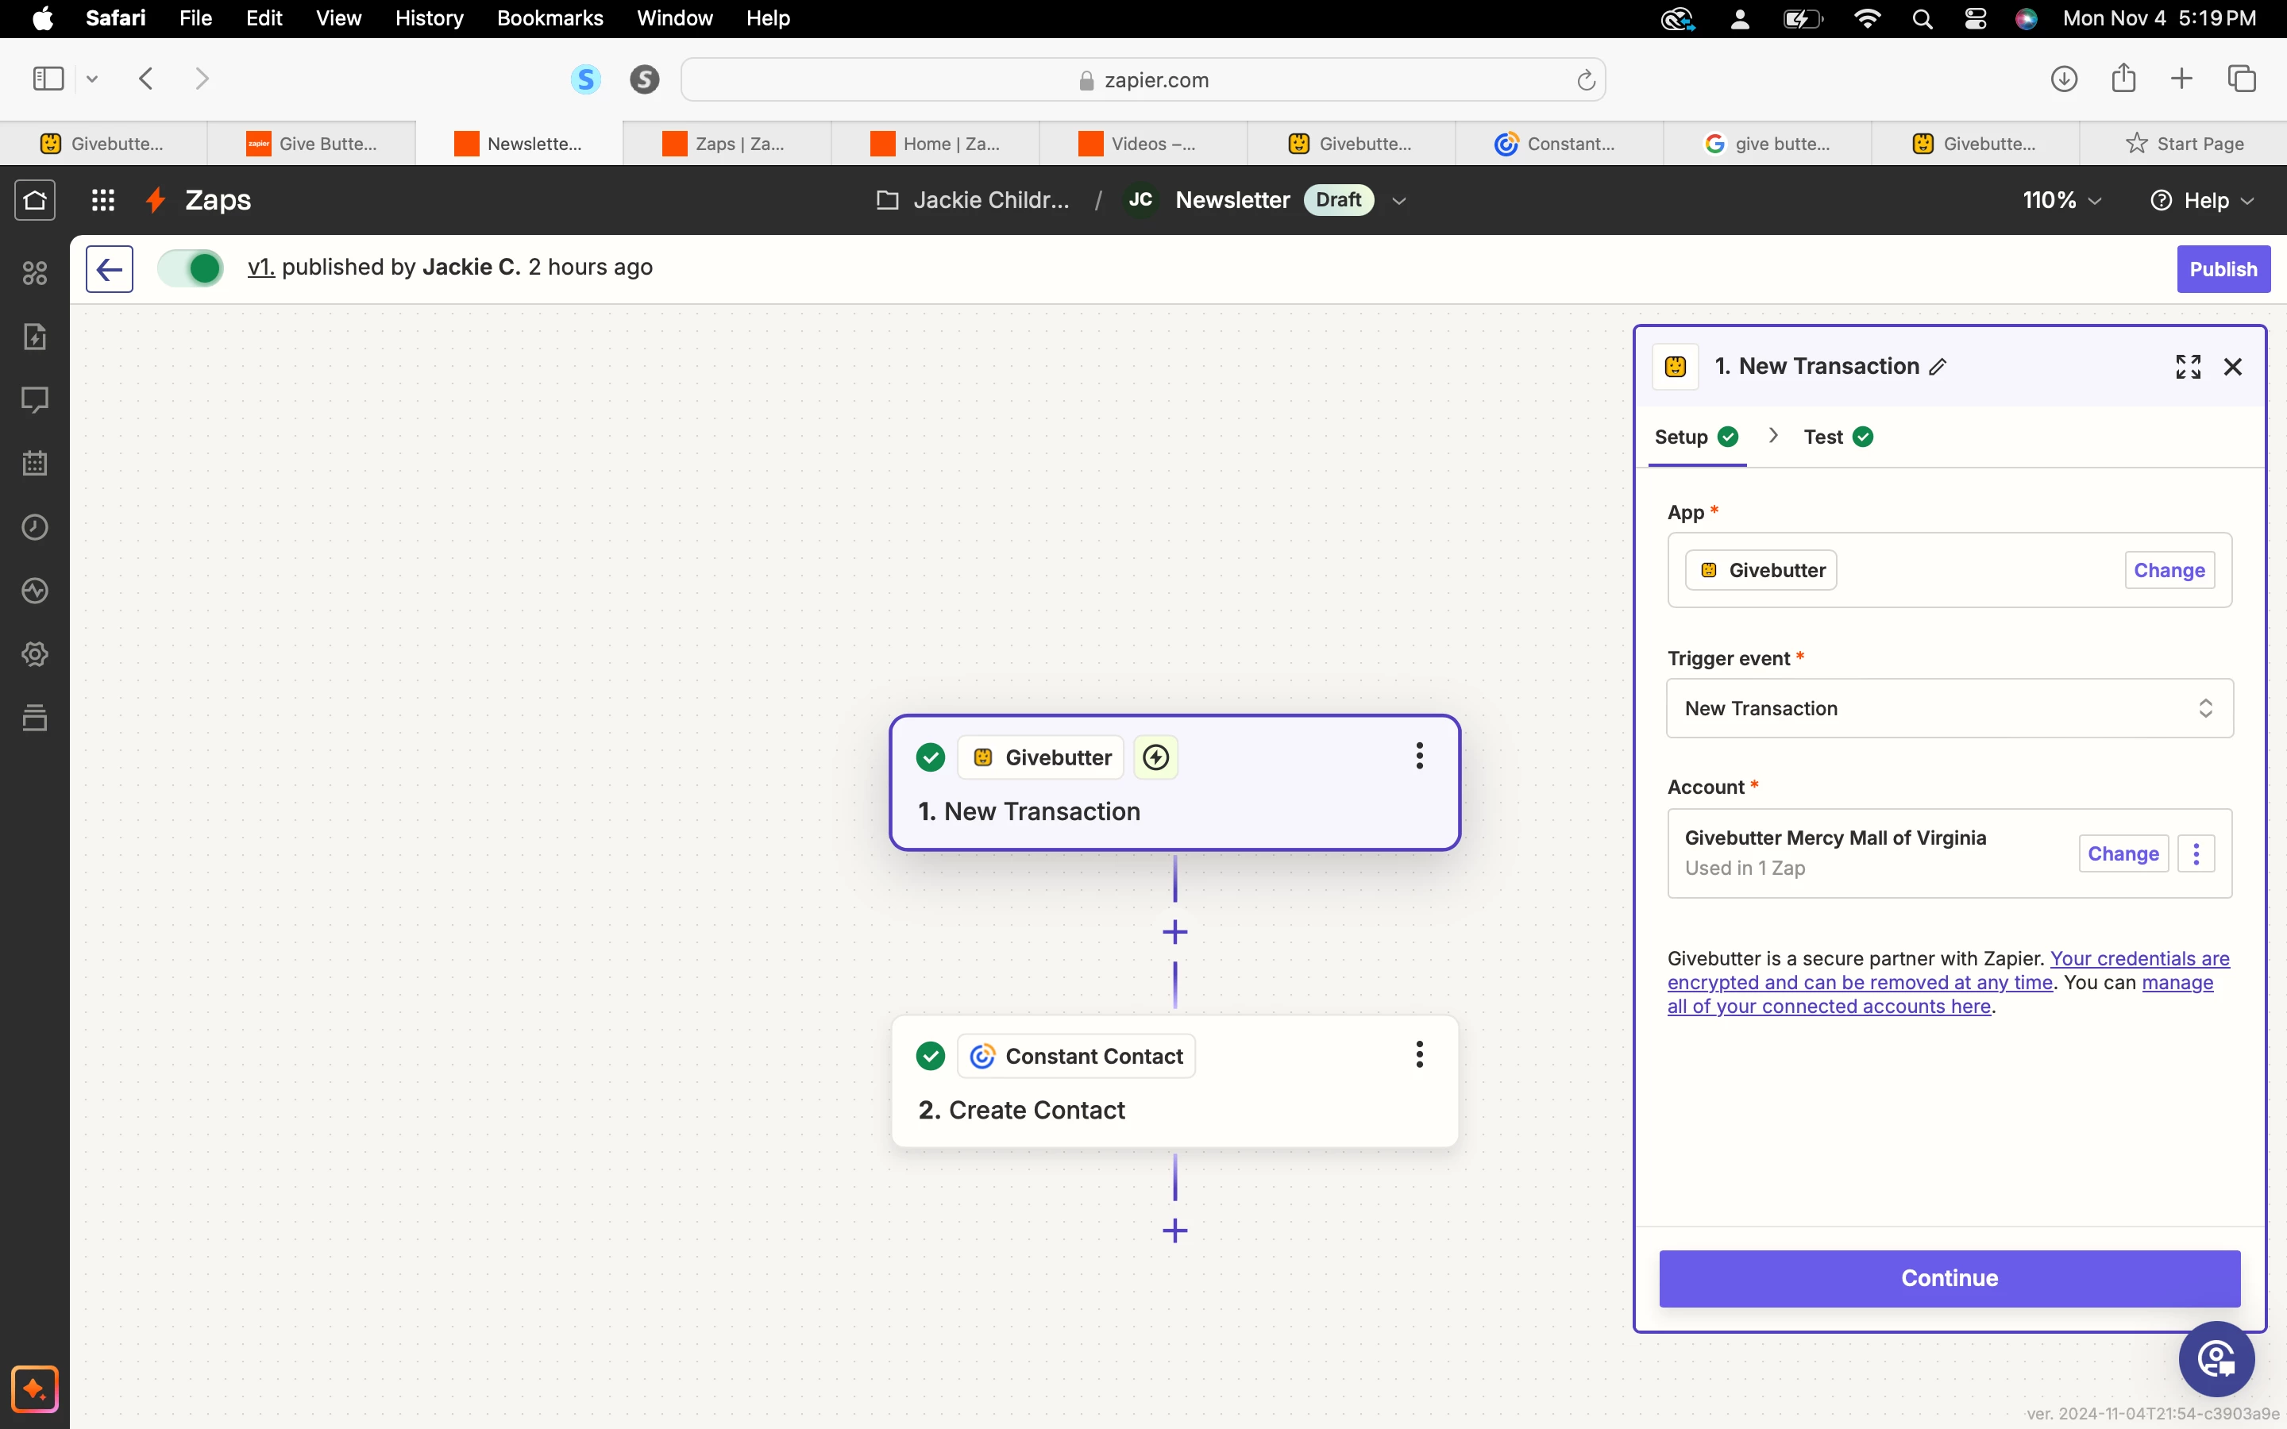Open three-dot menu on Givebutter step
The width and height of the screenshot is (2287, 1429).
pyautogui.click(x=1418, y=756)
